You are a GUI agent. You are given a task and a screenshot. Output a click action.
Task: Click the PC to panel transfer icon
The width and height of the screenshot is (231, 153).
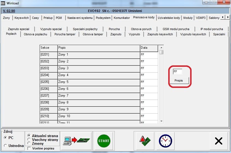(76, 141)
